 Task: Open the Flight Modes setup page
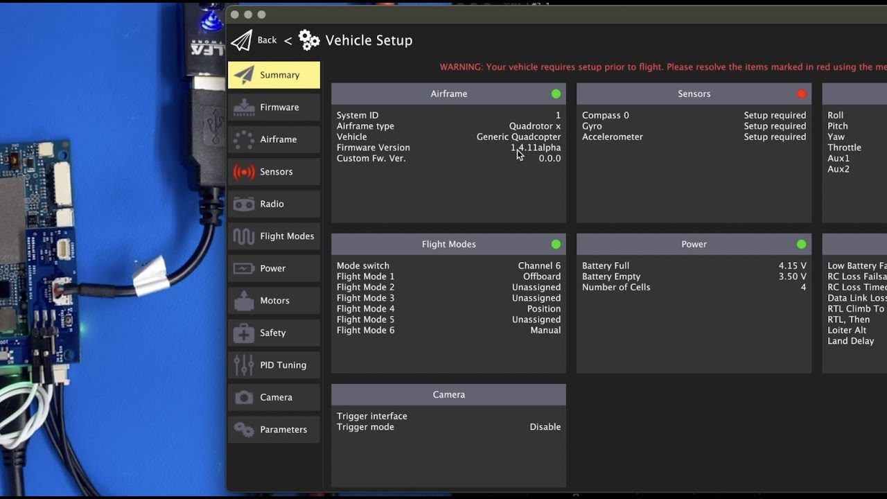pos(274,236)
